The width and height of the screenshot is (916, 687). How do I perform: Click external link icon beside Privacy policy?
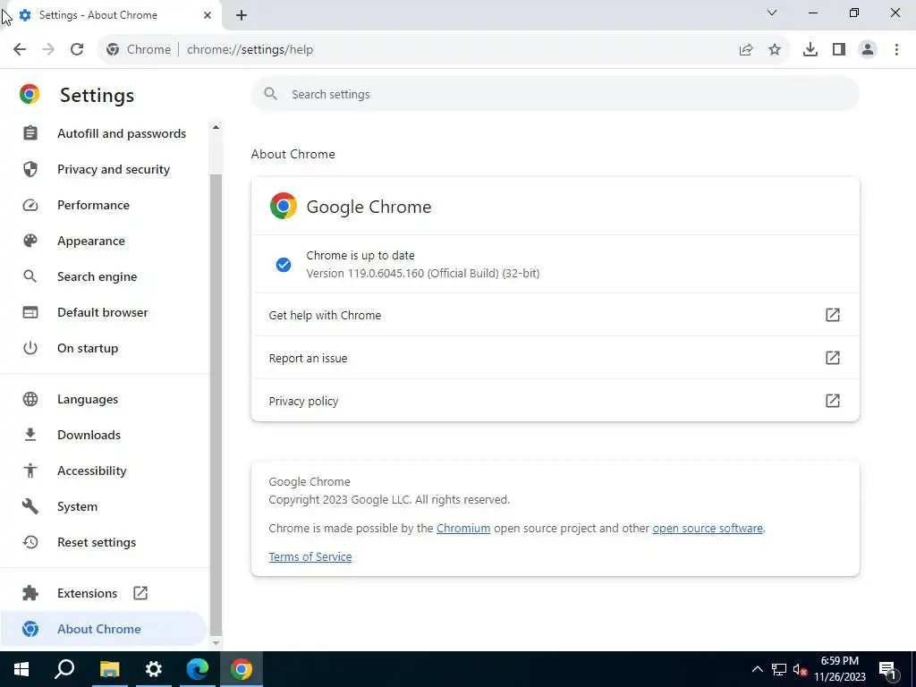(x=833, y=401)
